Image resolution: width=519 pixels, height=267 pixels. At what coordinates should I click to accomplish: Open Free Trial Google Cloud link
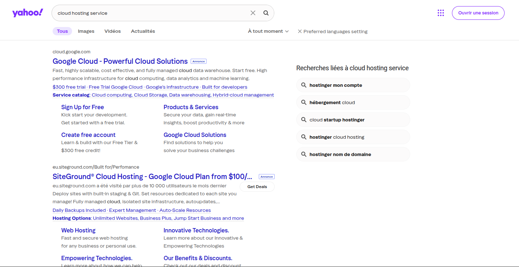coord(116,87)
